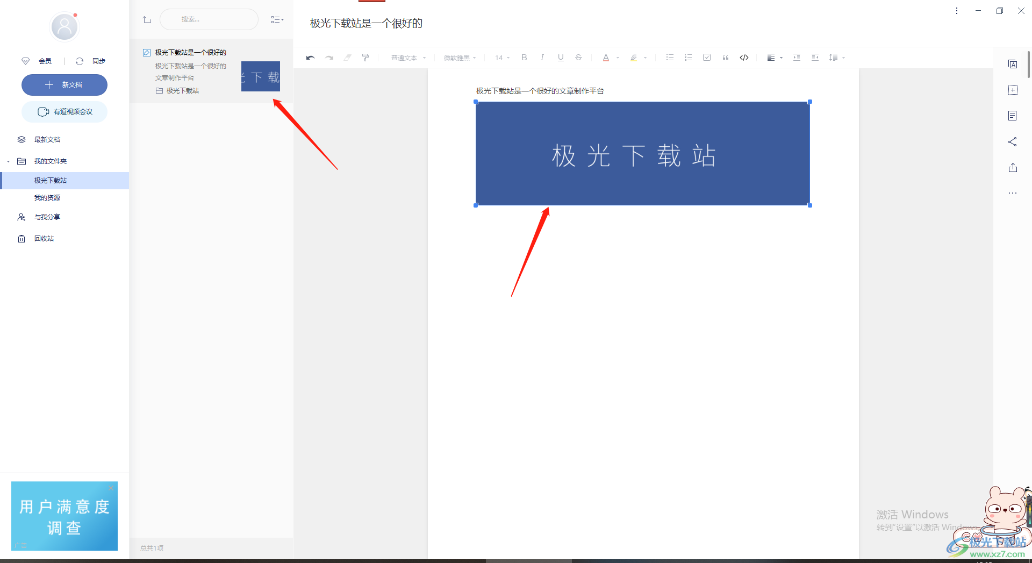Viewport: 1032px width, 563px height.
Task: Open the line spacing dropdown
Action: tap(837, 58)
